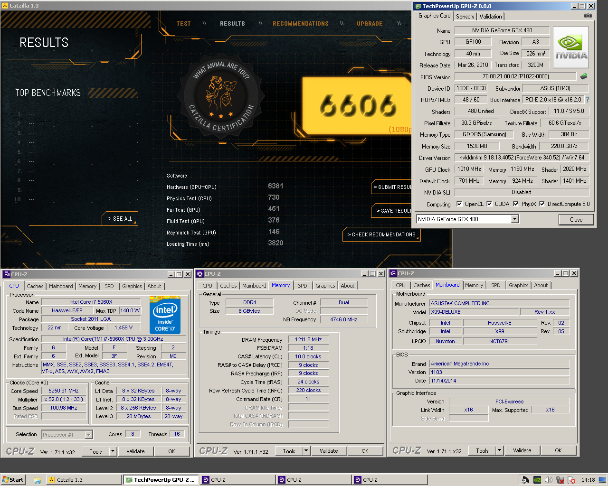608x486 pixels.
Task: Open About tab in CPU-Z Memory window
Action: [x=348, y=286]
